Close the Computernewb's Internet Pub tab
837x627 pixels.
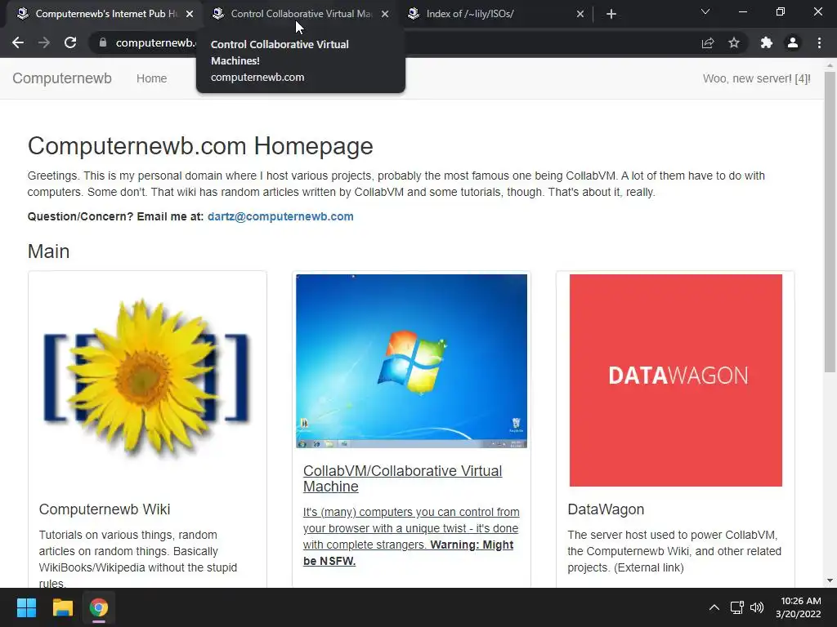point(190,14)
